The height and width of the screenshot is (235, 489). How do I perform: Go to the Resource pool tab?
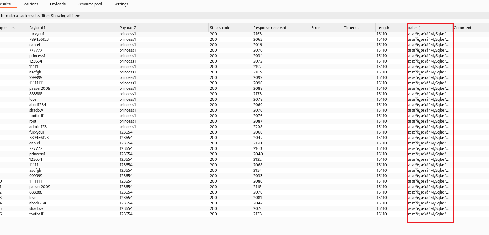click(90, 4)
